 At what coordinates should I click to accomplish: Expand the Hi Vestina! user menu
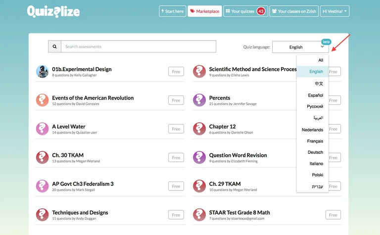[335, 11]
